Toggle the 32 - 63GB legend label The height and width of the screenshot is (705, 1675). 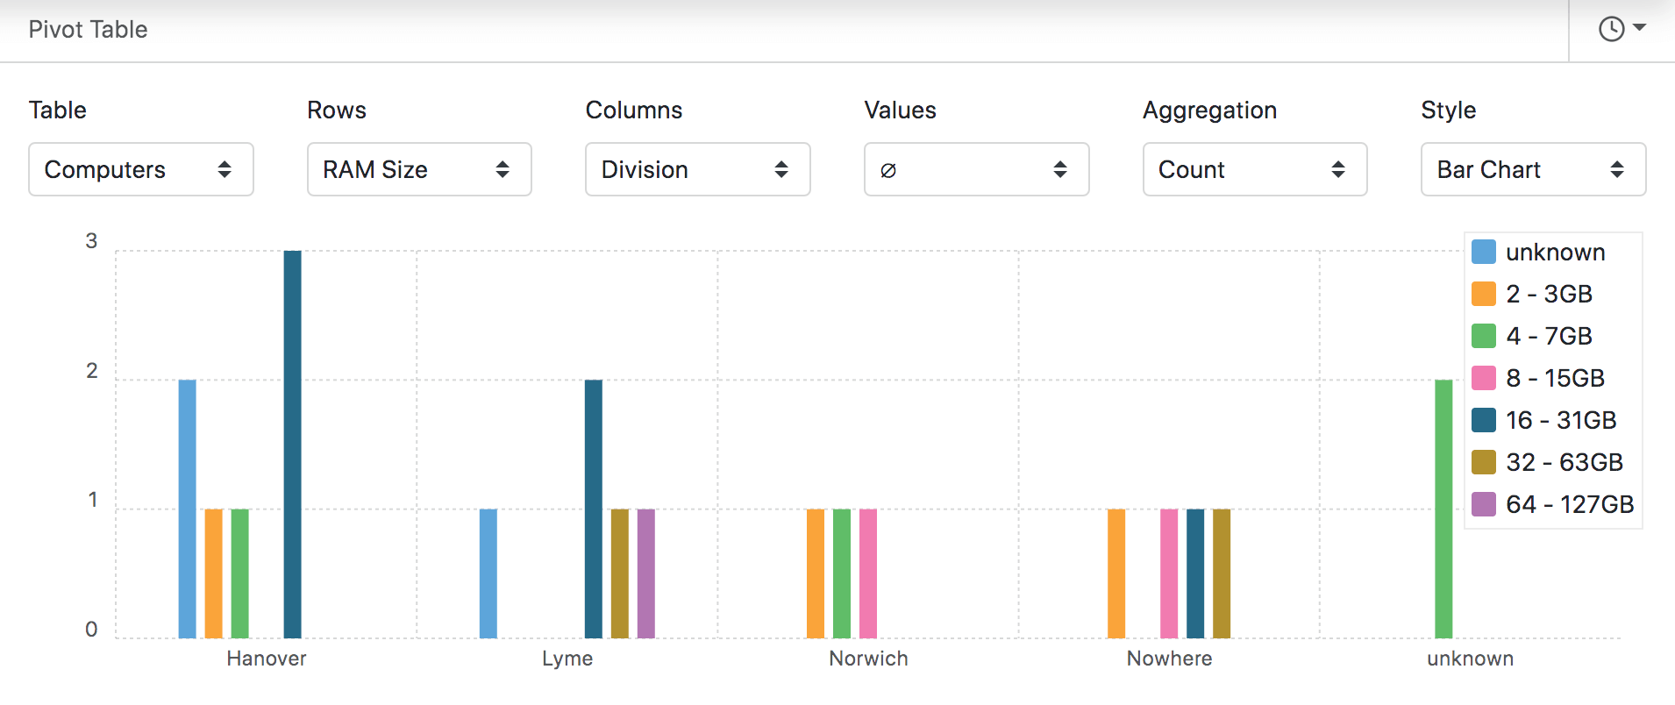[x=1564, y=462]
